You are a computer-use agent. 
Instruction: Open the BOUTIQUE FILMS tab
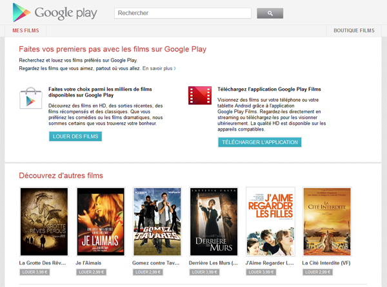[x=354, y=30]
